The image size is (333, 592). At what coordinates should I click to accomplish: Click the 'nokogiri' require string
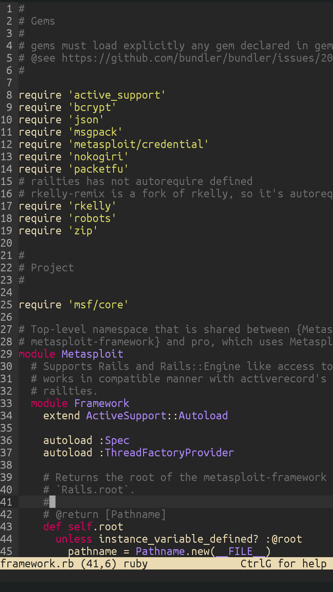pos(98,157)
